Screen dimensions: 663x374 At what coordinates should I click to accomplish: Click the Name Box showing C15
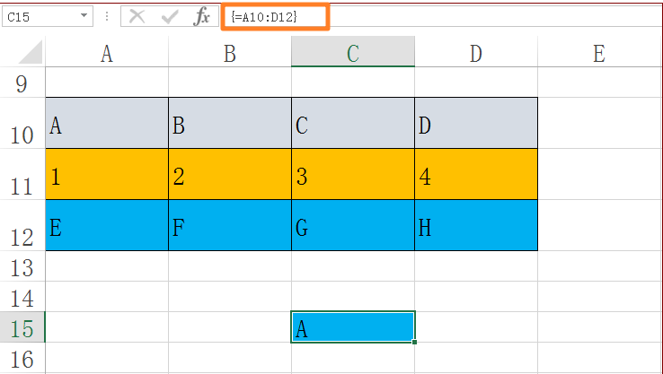pos(48,17)
